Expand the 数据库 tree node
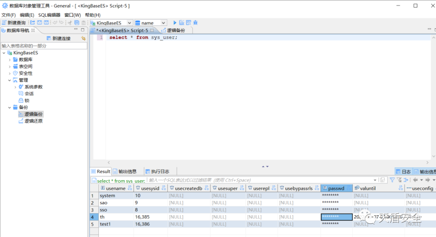436x237 pixels. coord(10,60)
